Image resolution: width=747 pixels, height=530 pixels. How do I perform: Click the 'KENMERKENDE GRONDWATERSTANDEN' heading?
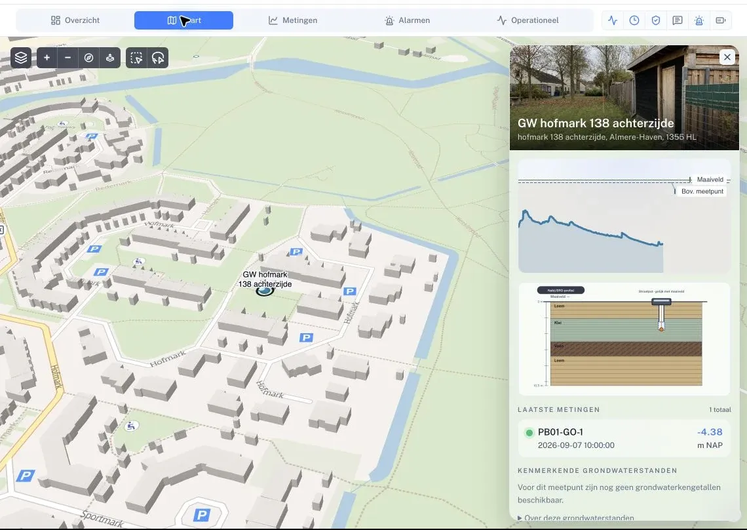pyautogui.click(x=598, y=470)
